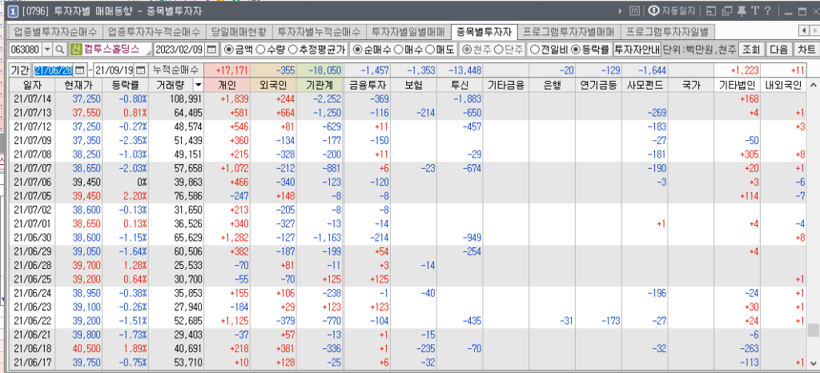Click the font size T icon
The width and height of the screenshot is (820, 373).
tap(754, 10)
